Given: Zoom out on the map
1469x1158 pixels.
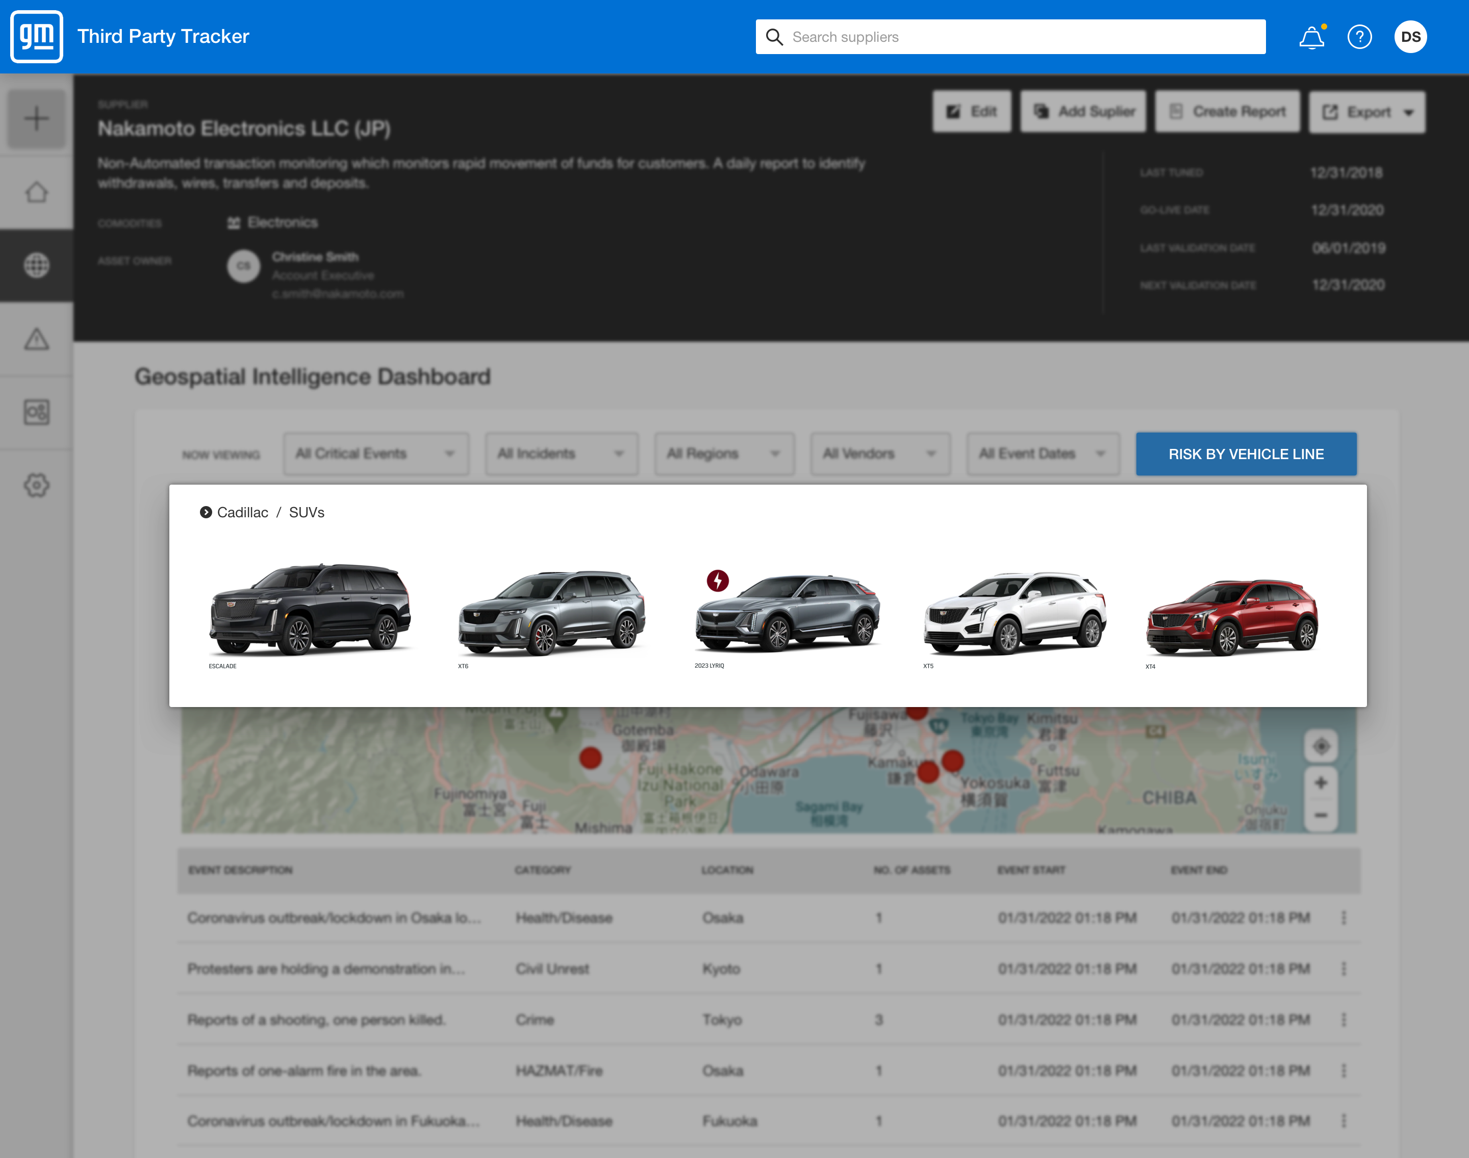Looking at the screenshot, I should (x=1321, y=816).
